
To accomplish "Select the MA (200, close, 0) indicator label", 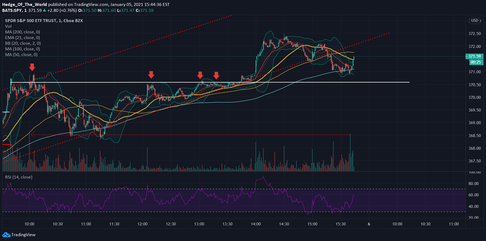I will pyautogui.click(x=23, y=32).
